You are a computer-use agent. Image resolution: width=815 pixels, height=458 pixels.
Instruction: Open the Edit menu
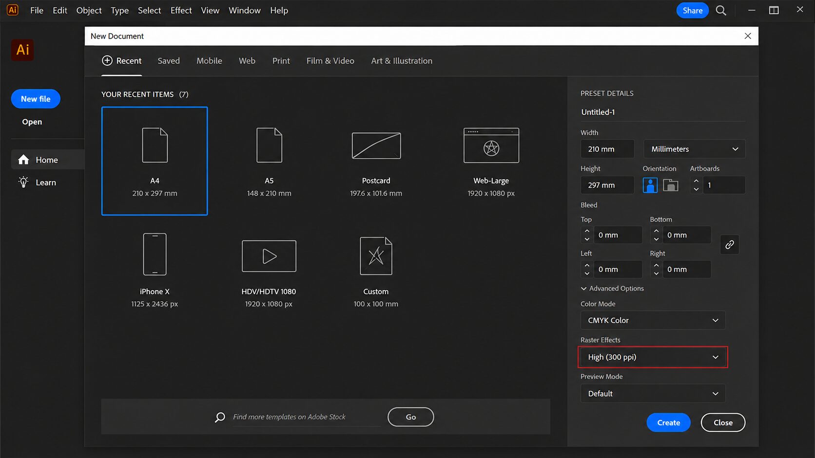[x=60, y=10]
